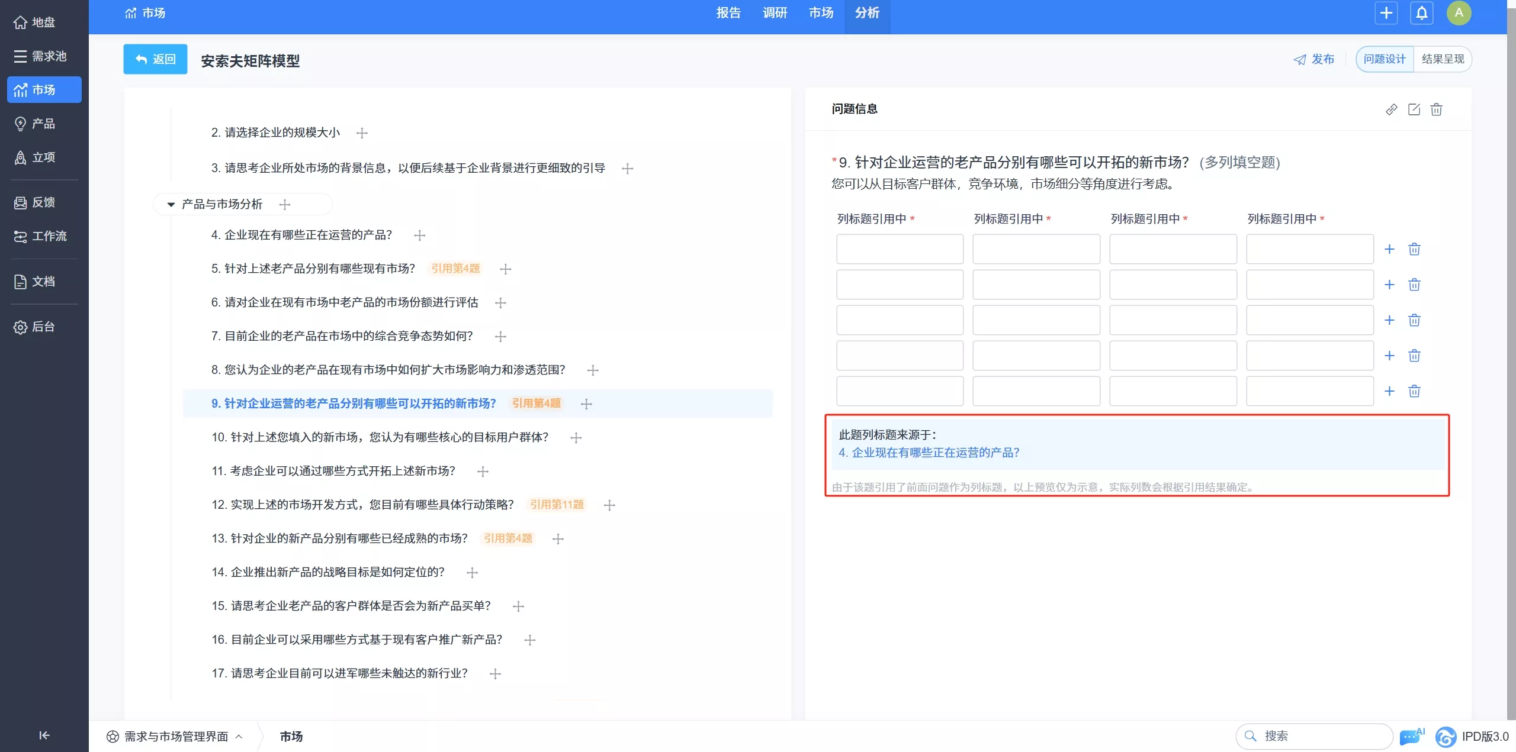Click the 搜索 search field
Image resolution: width=1516 pixels, height=752 pixels.
[x=1314, y=736]
